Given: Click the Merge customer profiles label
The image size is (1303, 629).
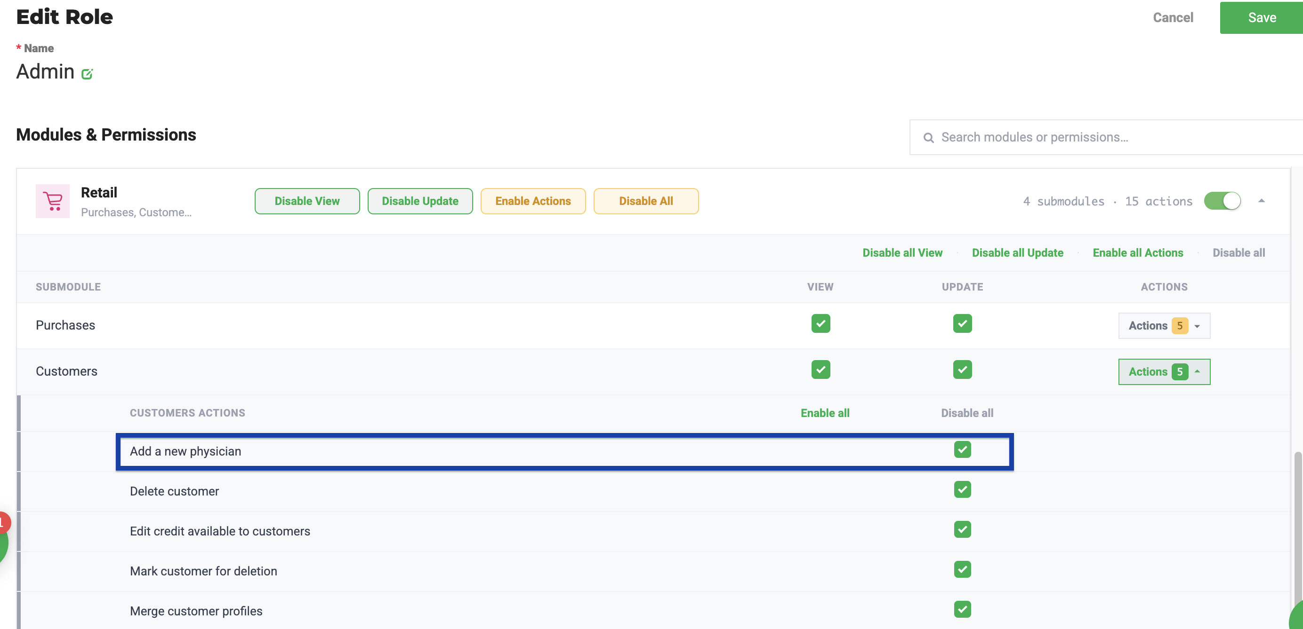Looking at the screenshot, I should coord(196,611).
